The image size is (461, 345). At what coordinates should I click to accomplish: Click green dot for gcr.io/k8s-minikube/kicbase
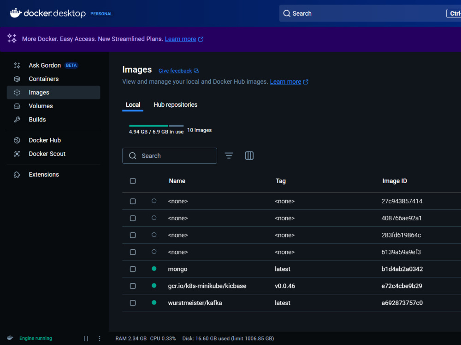point(154,286)
